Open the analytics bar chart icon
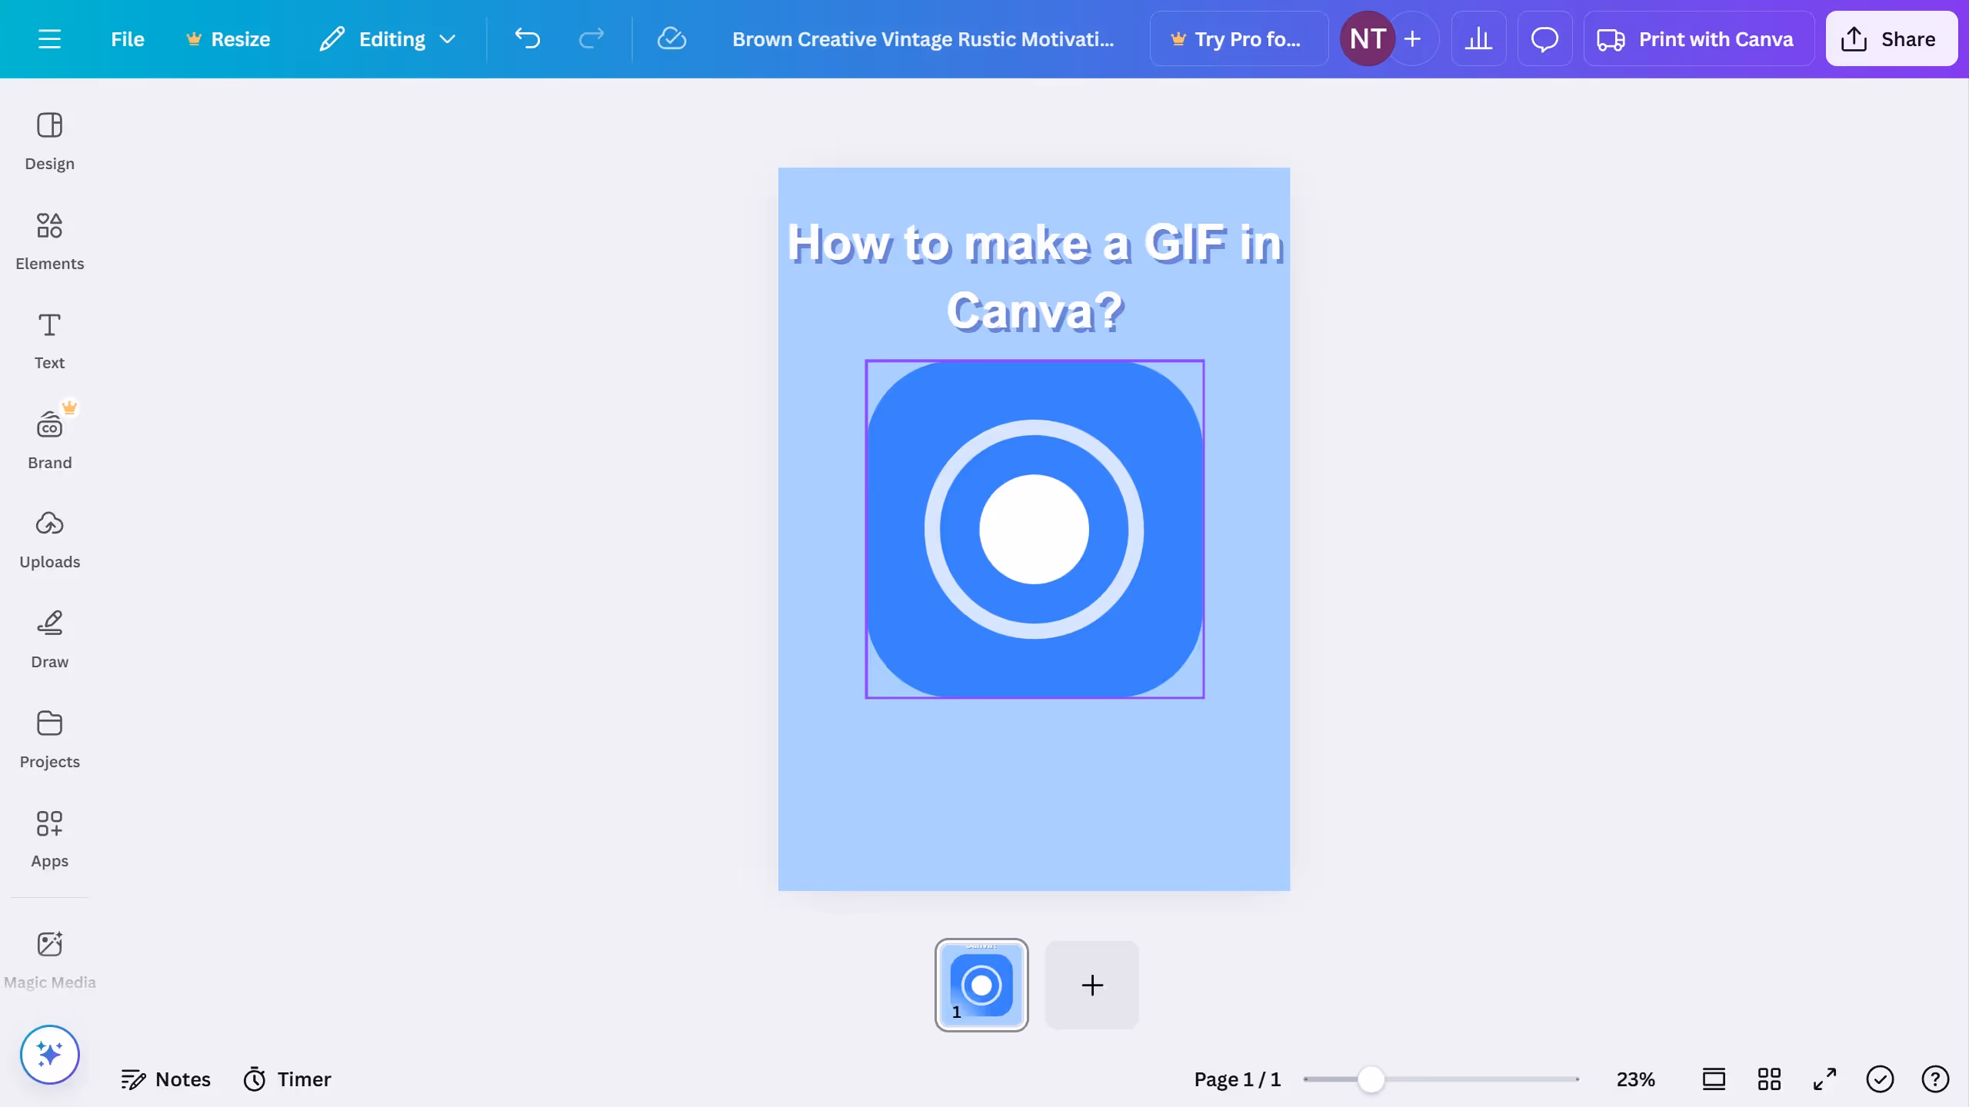The image size is (1969, 1107). [1478, 38]
